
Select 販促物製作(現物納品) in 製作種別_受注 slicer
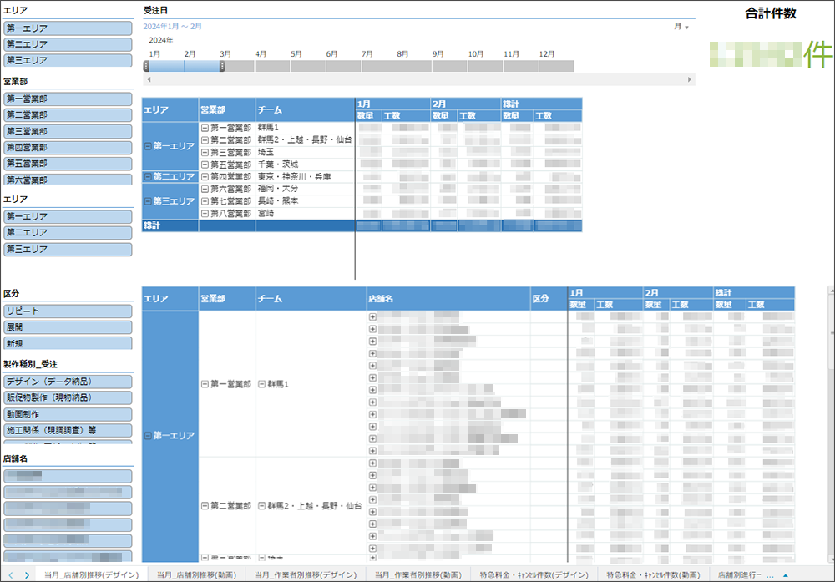click(68, 397)
